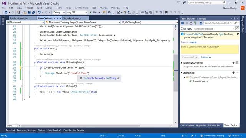
Task: Click the feedback icon next to Quick Launch
Action: [x=184, y=3]
